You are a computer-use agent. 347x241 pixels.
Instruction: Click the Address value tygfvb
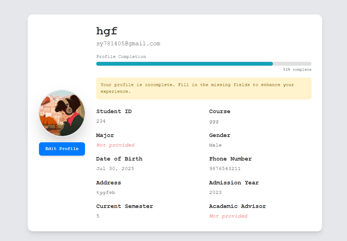coord(105,193)
